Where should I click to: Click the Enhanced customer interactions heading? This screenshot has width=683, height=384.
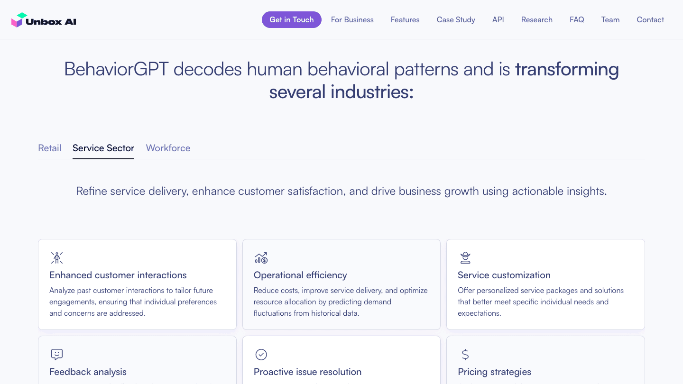pyautogui.click(x=118, y=275)
